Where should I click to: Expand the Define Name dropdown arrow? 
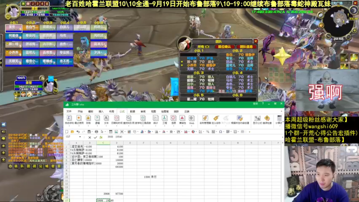tap(216, 125)
